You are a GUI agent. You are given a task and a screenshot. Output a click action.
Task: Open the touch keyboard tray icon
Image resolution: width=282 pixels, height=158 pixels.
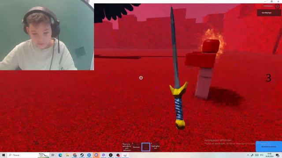(257, 155)
